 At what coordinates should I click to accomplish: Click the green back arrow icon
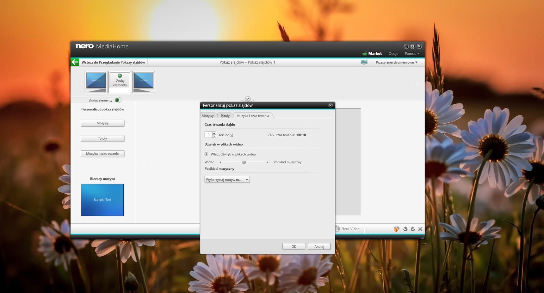(75, 62)
